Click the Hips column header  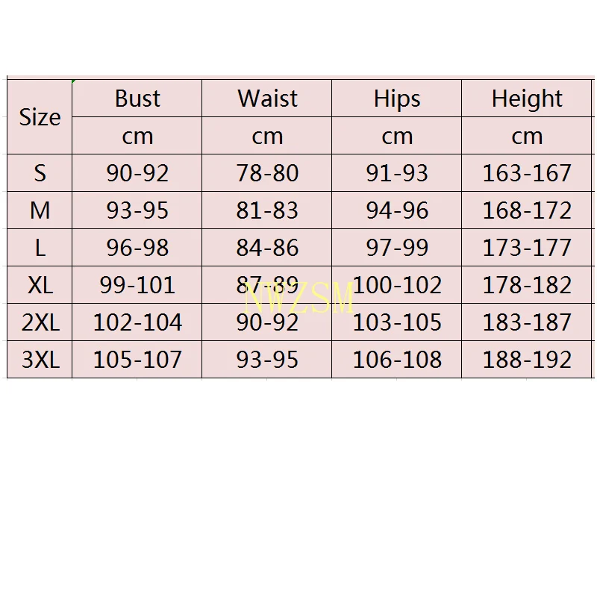tap(397, 99)
